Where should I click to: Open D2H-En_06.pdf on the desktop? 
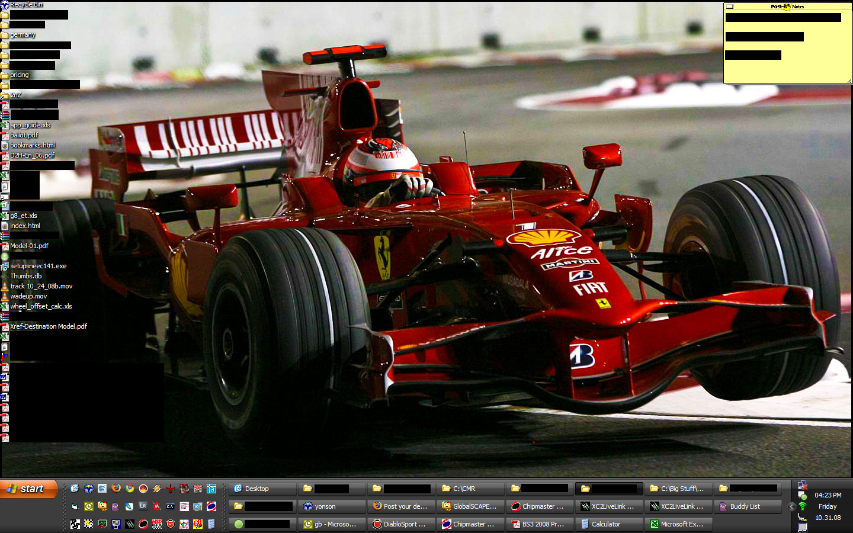click(x=28, y=156)
